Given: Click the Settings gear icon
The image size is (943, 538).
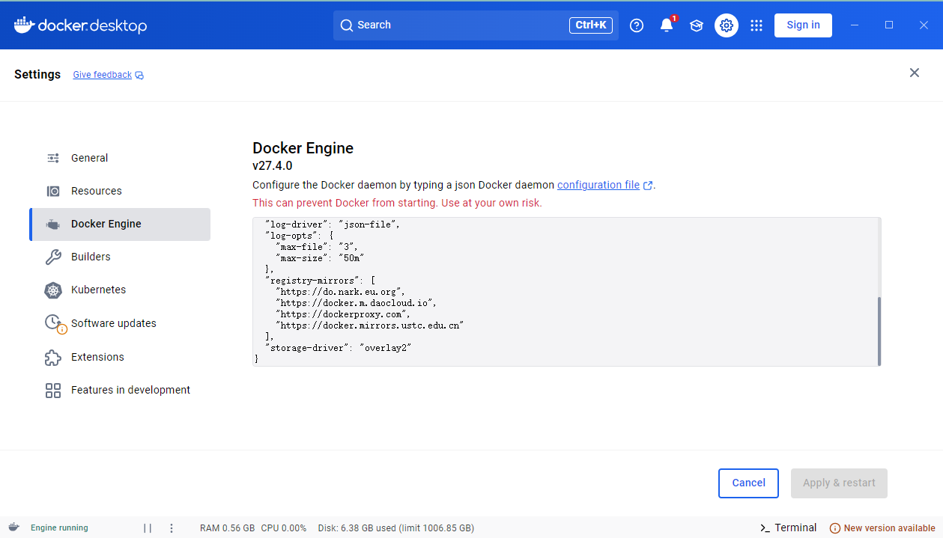Looking at the screenshot, I should (x=727, y=25).
